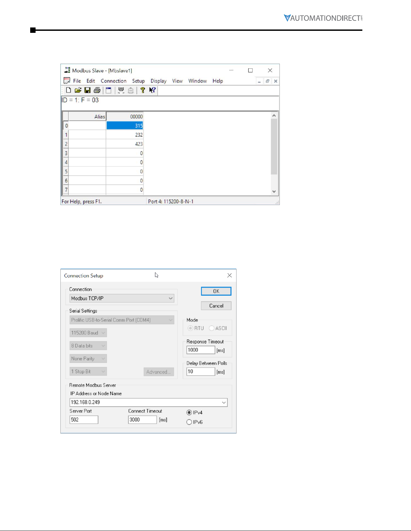The image size is (411, 531).
Task: Select the IPv6 radio button
Action: tap(189, 422)
